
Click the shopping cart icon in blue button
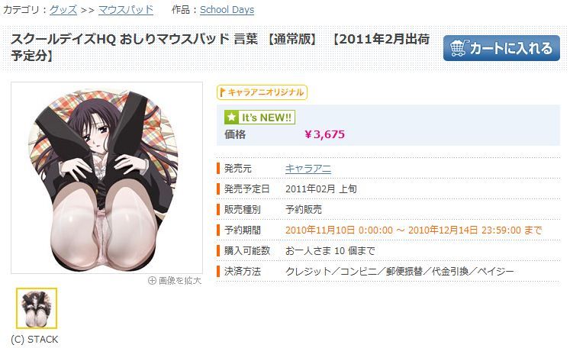click(459, 48)
